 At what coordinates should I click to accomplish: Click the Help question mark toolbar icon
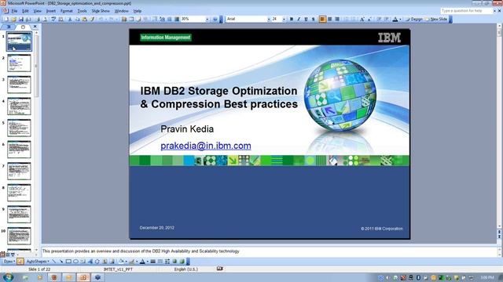215,19
